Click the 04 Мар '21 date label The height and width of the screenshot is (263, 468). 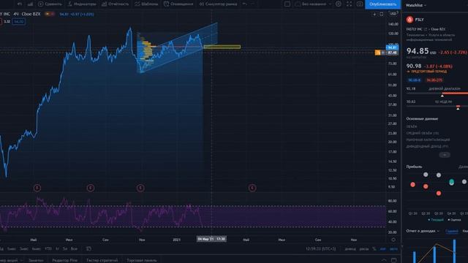click(x=211, y=239)
